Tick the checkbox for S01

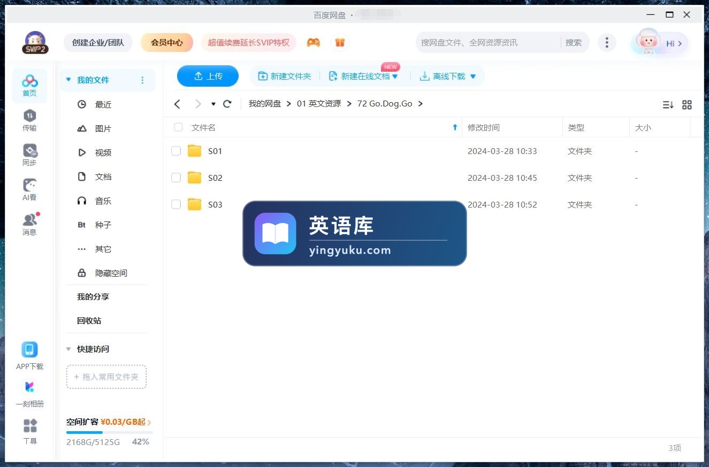pyautogui.click(x=176, y=151)
